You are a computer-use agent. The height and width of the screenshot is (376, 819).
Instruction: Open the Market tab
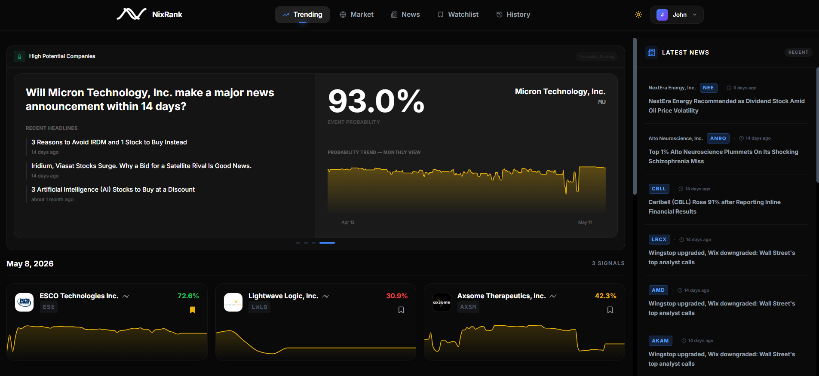(356, 15)
